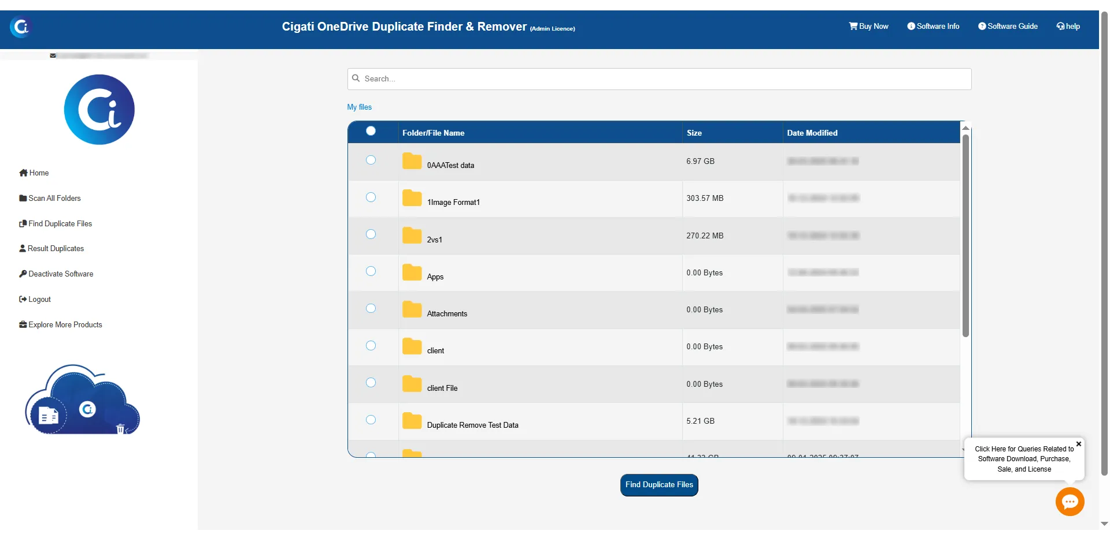Click the My files breadcrumb link
The width and height of the screenshot is (1110, 538).
point(360,107)
